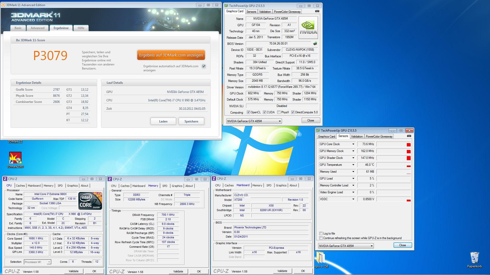The height and width of the screenshot is (275, 490).
Task: Click Validate in the CPU-Z CPU window
Action: point(73,271)
